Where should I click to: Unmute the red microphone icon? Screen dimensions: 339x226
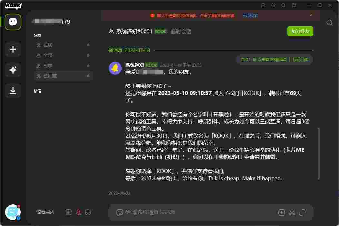[x=78, y=212]
